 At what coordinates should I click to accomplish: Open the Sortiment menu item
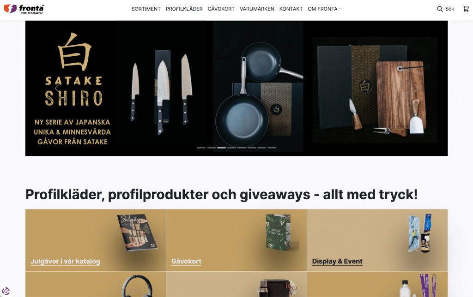146,9
